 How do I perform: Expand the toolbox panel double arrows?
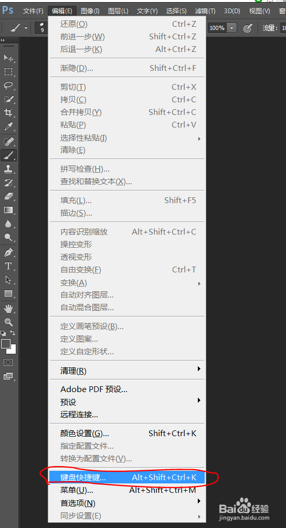(3, 40)
